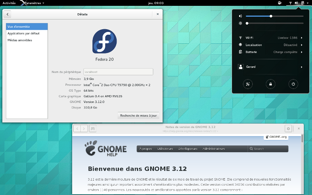Click Recherche de mises à jour button
Screen dimensions: 312x195
click(138, 115)
